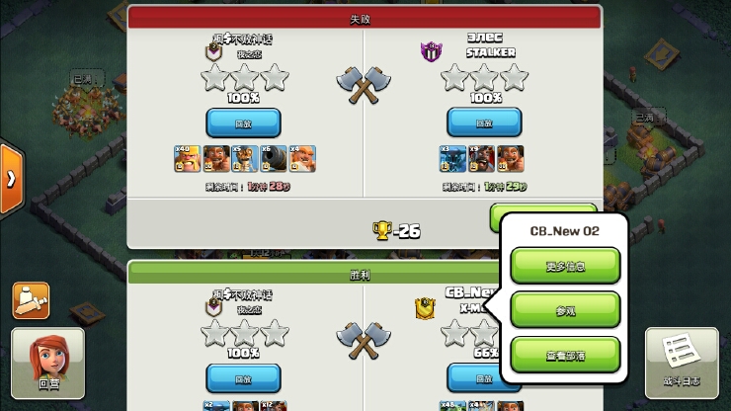Tap the Return Home villager button
This screenshot has height=411, width=731.
pyautogui.click(x=48, y=363)
